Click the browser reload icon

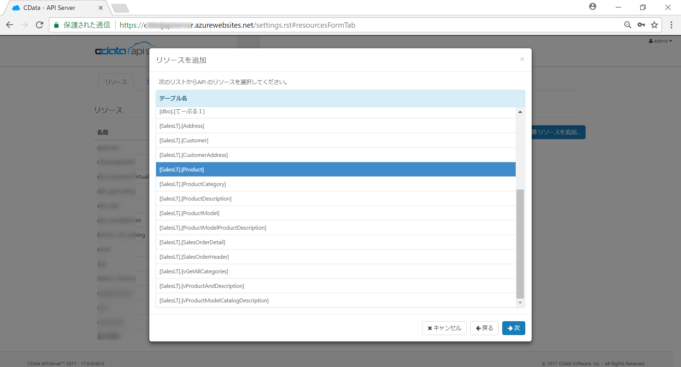39,25
